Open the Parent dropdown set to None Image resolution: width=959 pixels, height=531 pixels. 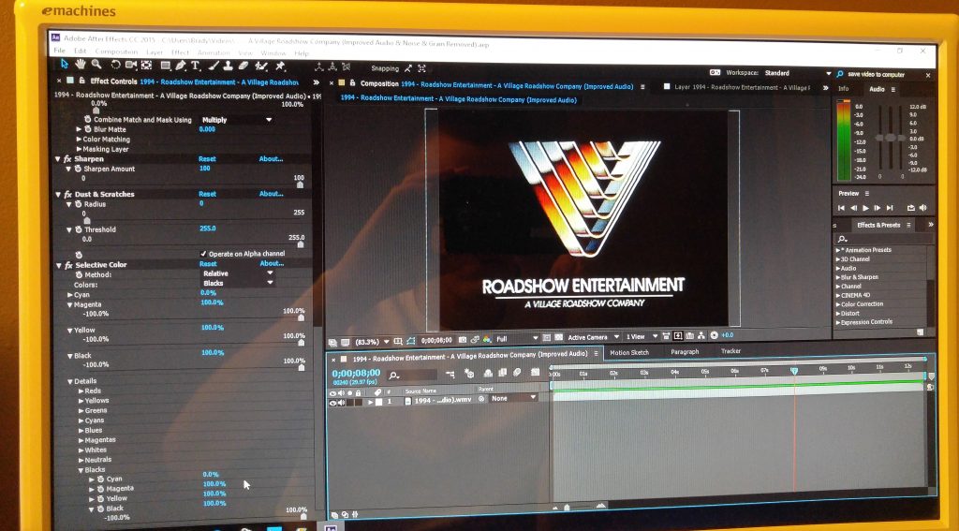pyautogui.click(x=514, y=398)
